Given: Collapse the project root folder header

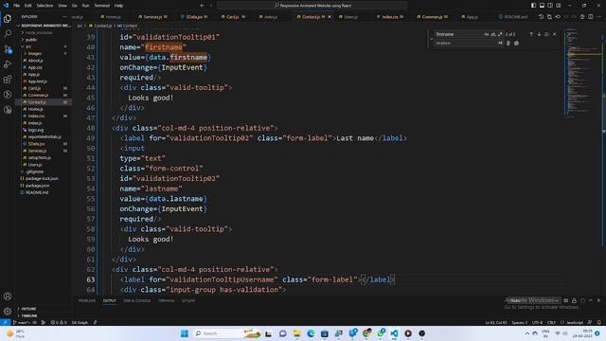Looking at the screenshot, I should pos(44,26).
